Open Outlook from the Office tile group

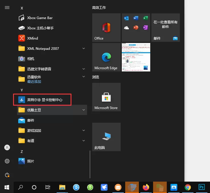click(126, 18)
